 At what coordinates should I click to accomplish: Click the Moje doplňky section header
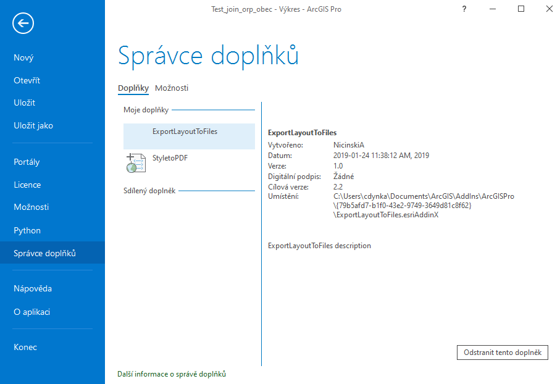click(146, 110)
